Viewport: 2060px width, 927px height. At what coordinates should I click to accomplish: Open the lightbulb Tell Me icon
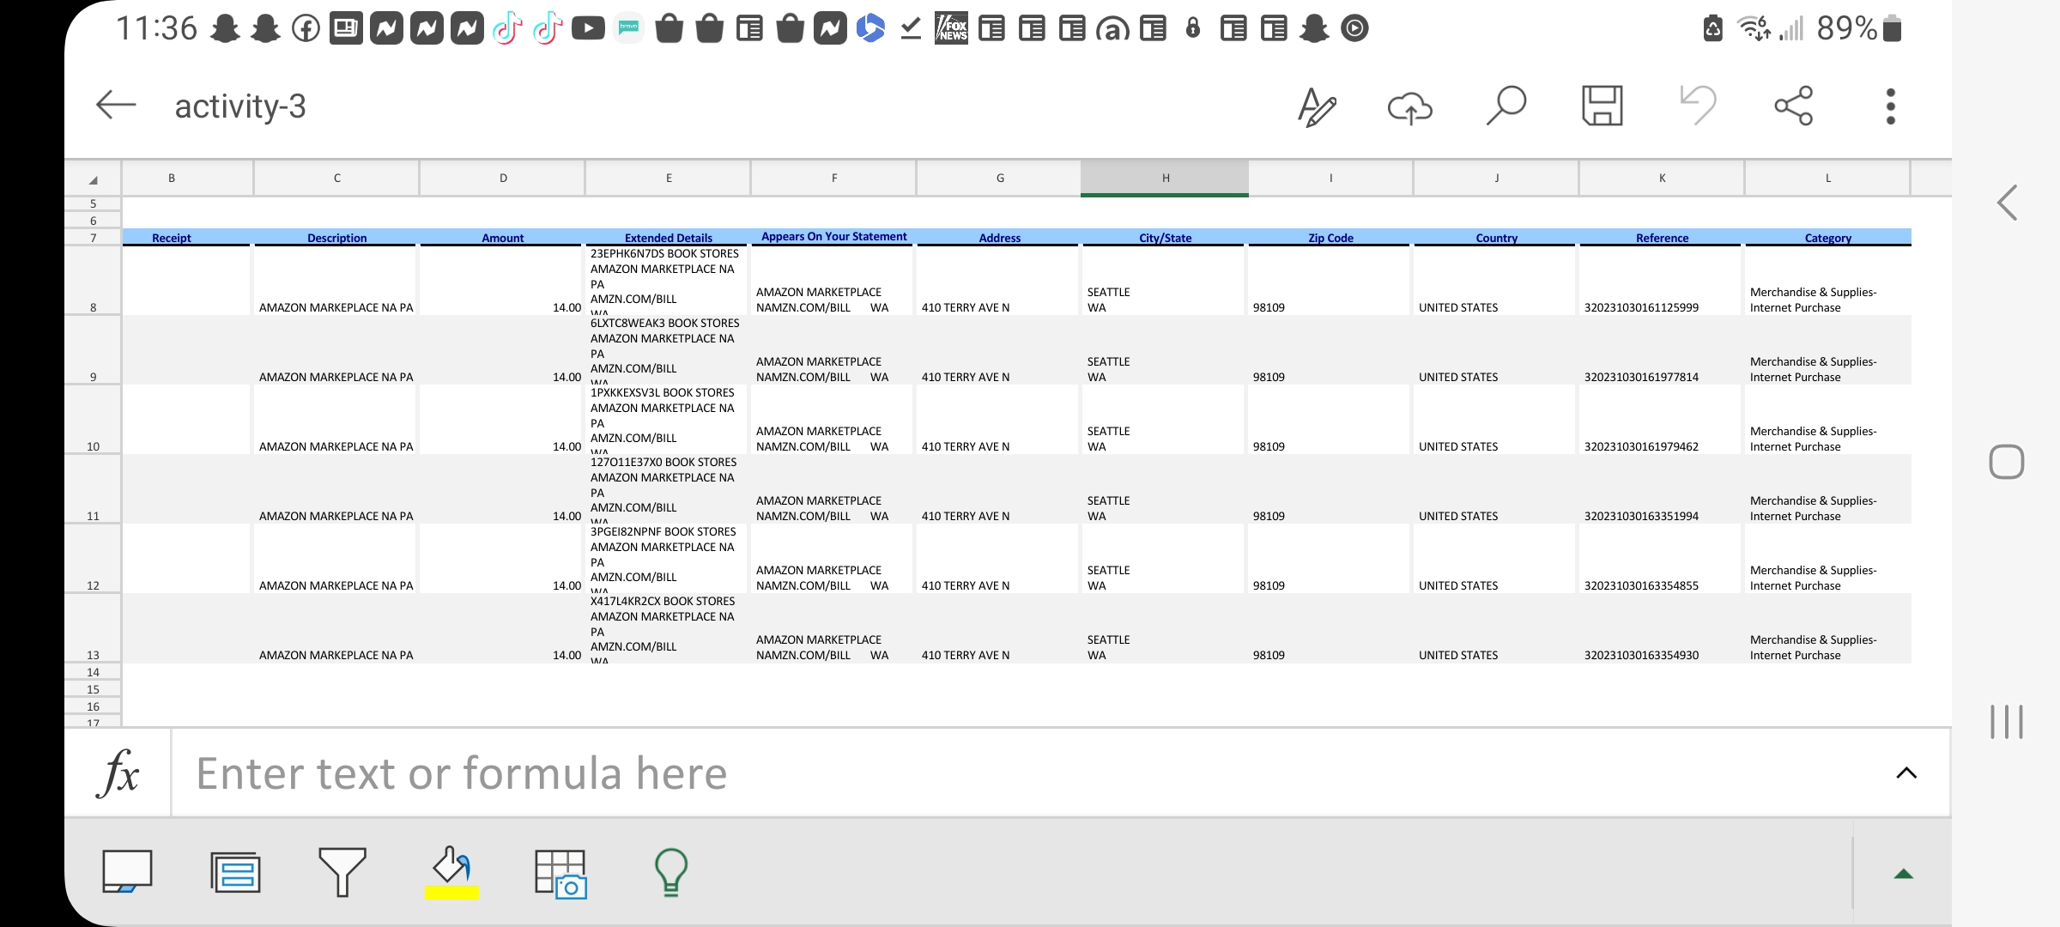[x=670, y=872]
